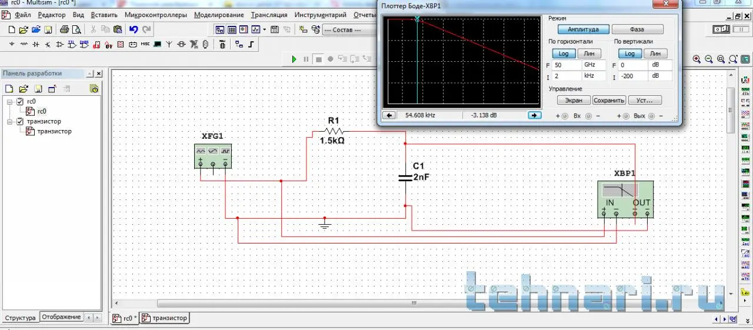Viewport: 753px width, 330px height.
Task: Open the Инструментарий menu
Action: pos(320,15)
